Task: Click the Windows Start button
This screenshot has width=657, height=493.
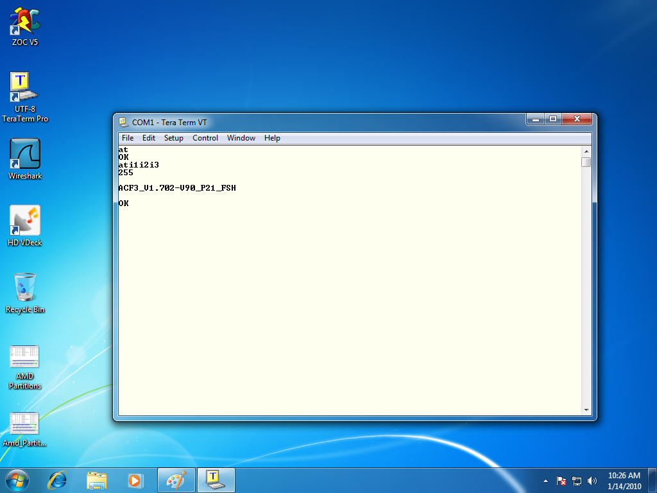Action: 17,480
